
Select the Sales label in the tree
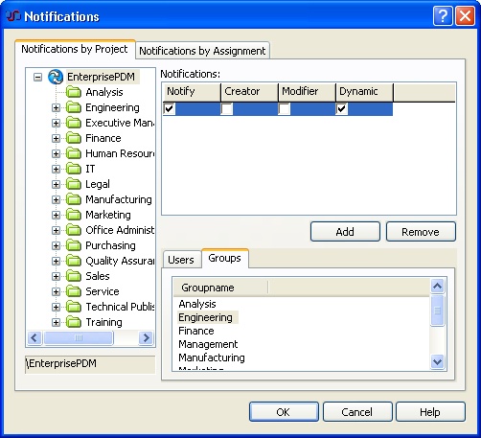pyautogui.click(x=98, y=276)
